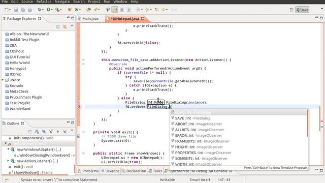
Task: Toggle Hide Non-Public Members in Outline
Action: (x=58, y=132)
